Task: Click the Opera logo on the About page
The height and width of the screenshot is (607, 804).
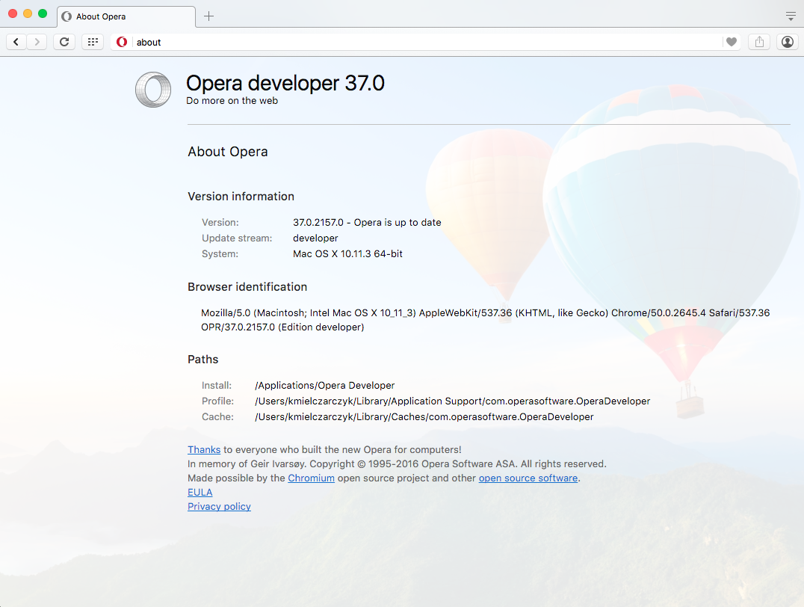Action: click(x=152, y=90)
